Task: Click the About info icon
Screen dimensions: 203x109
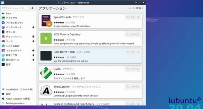Action: coord(3,99)
